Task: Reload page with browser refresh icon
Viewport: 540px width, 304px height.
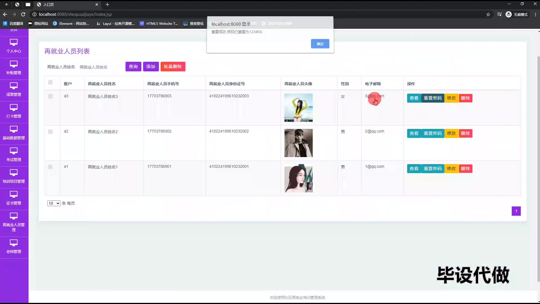Action: [x=23, y=14]
